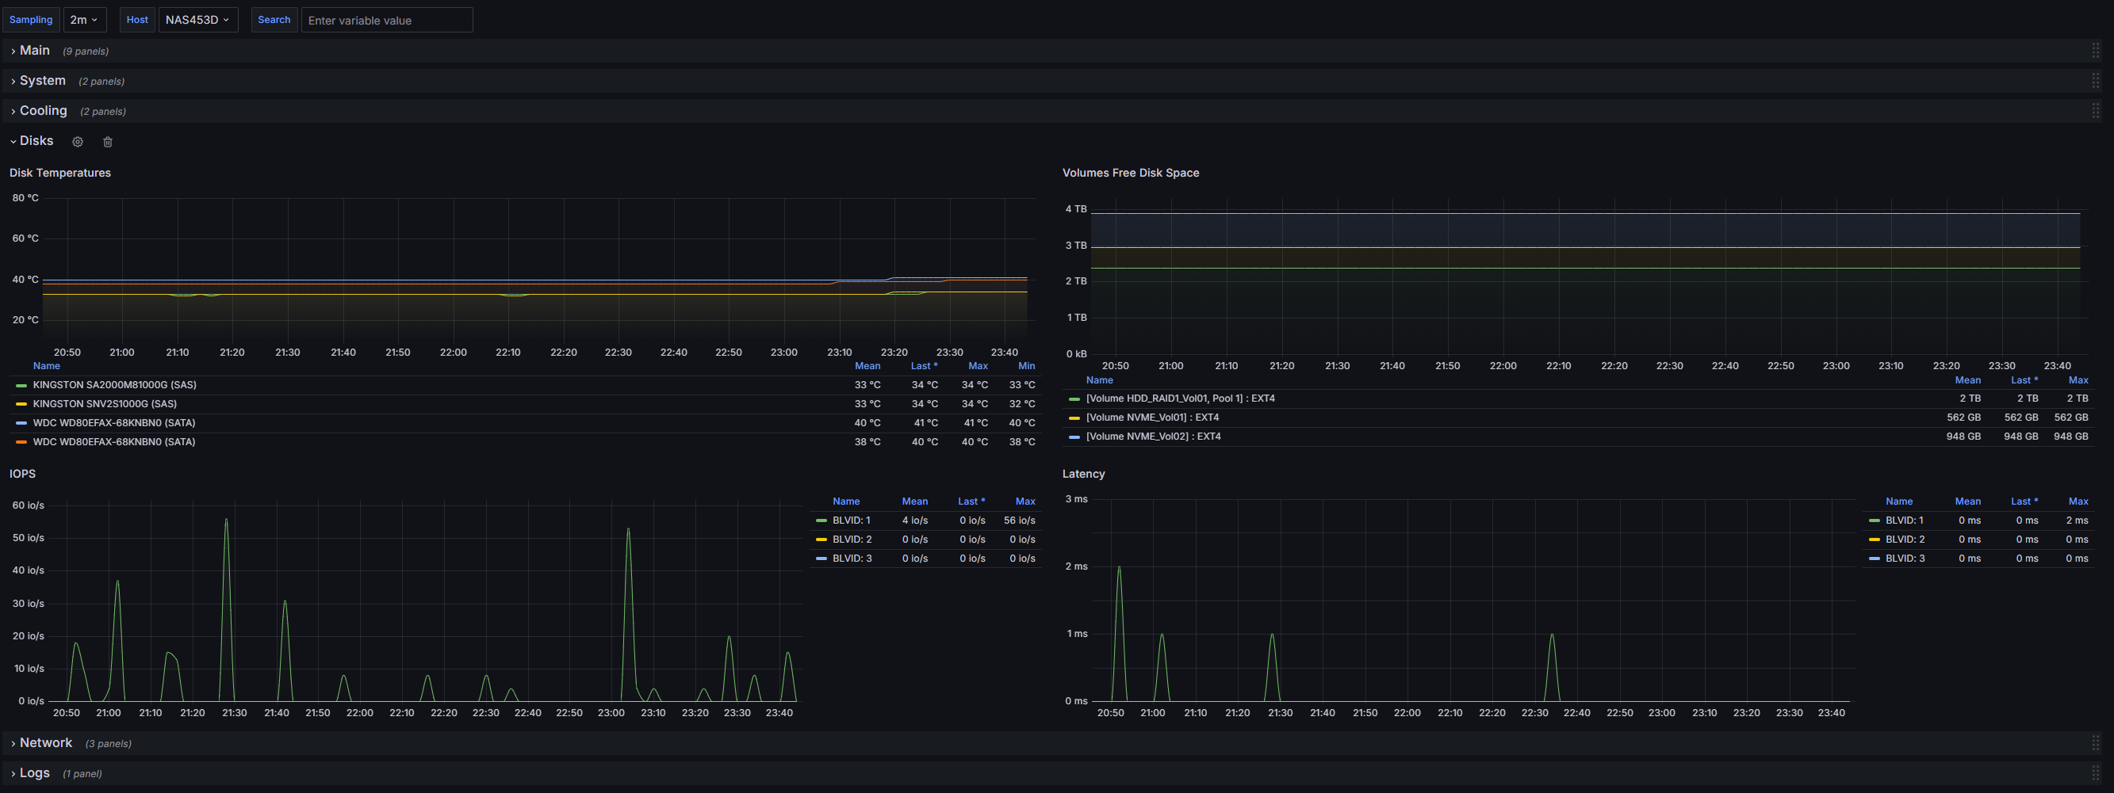Change color of KINGSTON SA2000M81000G green swatch
Viewport: 2114px width, 793px height.
(21, 386)
